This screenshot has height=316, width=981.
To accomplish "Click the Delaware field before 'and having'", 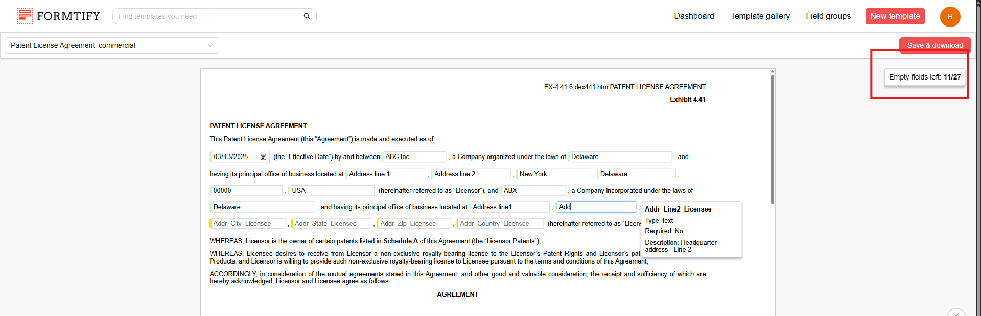I will [x=263, y=207].
